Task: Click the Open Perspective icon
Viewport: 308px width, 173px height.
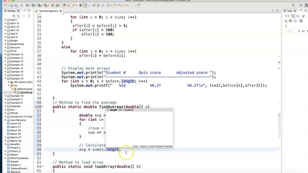Action: (300, 5)
